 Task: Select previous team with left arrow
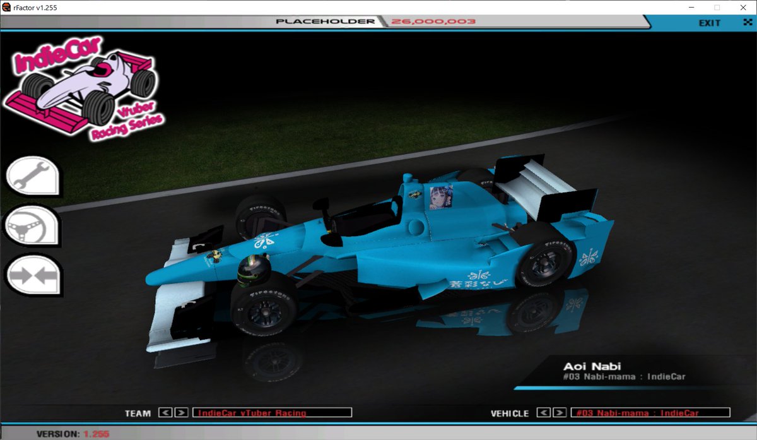pos(165,413)
